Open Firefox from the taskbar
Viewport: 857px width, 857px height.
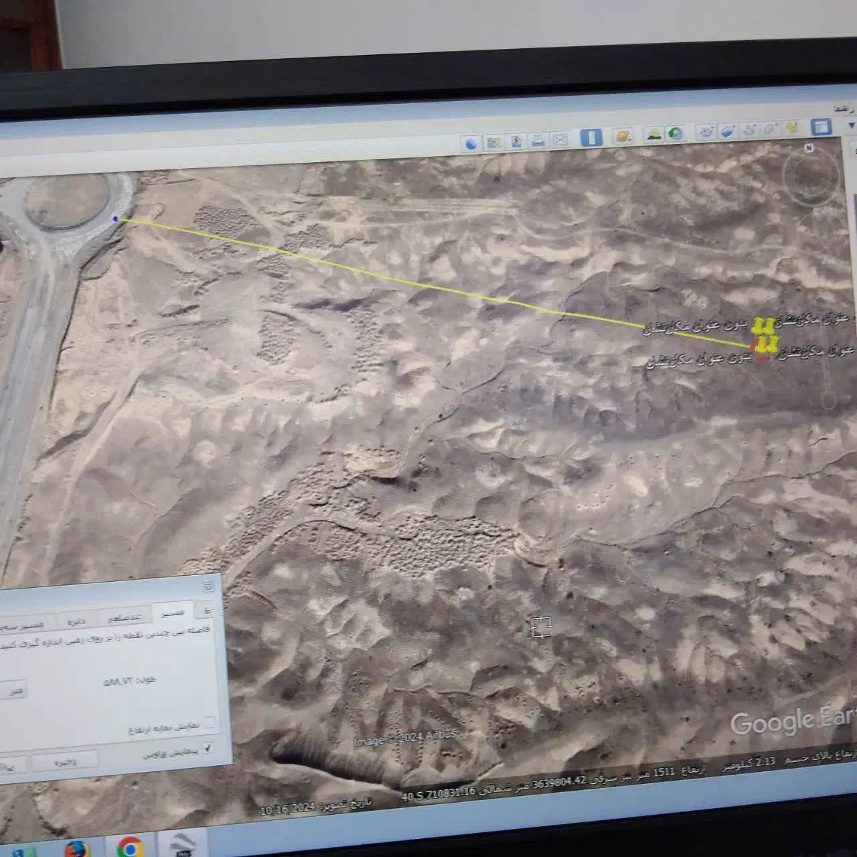(x=78, y=849)
